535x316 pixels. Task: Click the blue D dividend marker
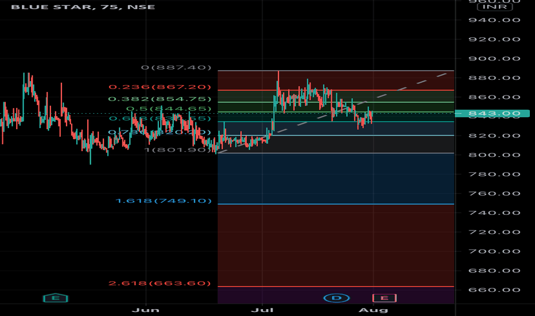click(336, 298)
